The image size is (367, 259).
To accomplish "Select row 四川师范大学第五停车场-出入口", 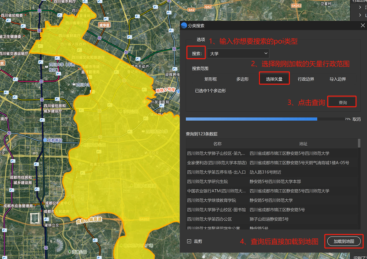I will coord(272,172).
